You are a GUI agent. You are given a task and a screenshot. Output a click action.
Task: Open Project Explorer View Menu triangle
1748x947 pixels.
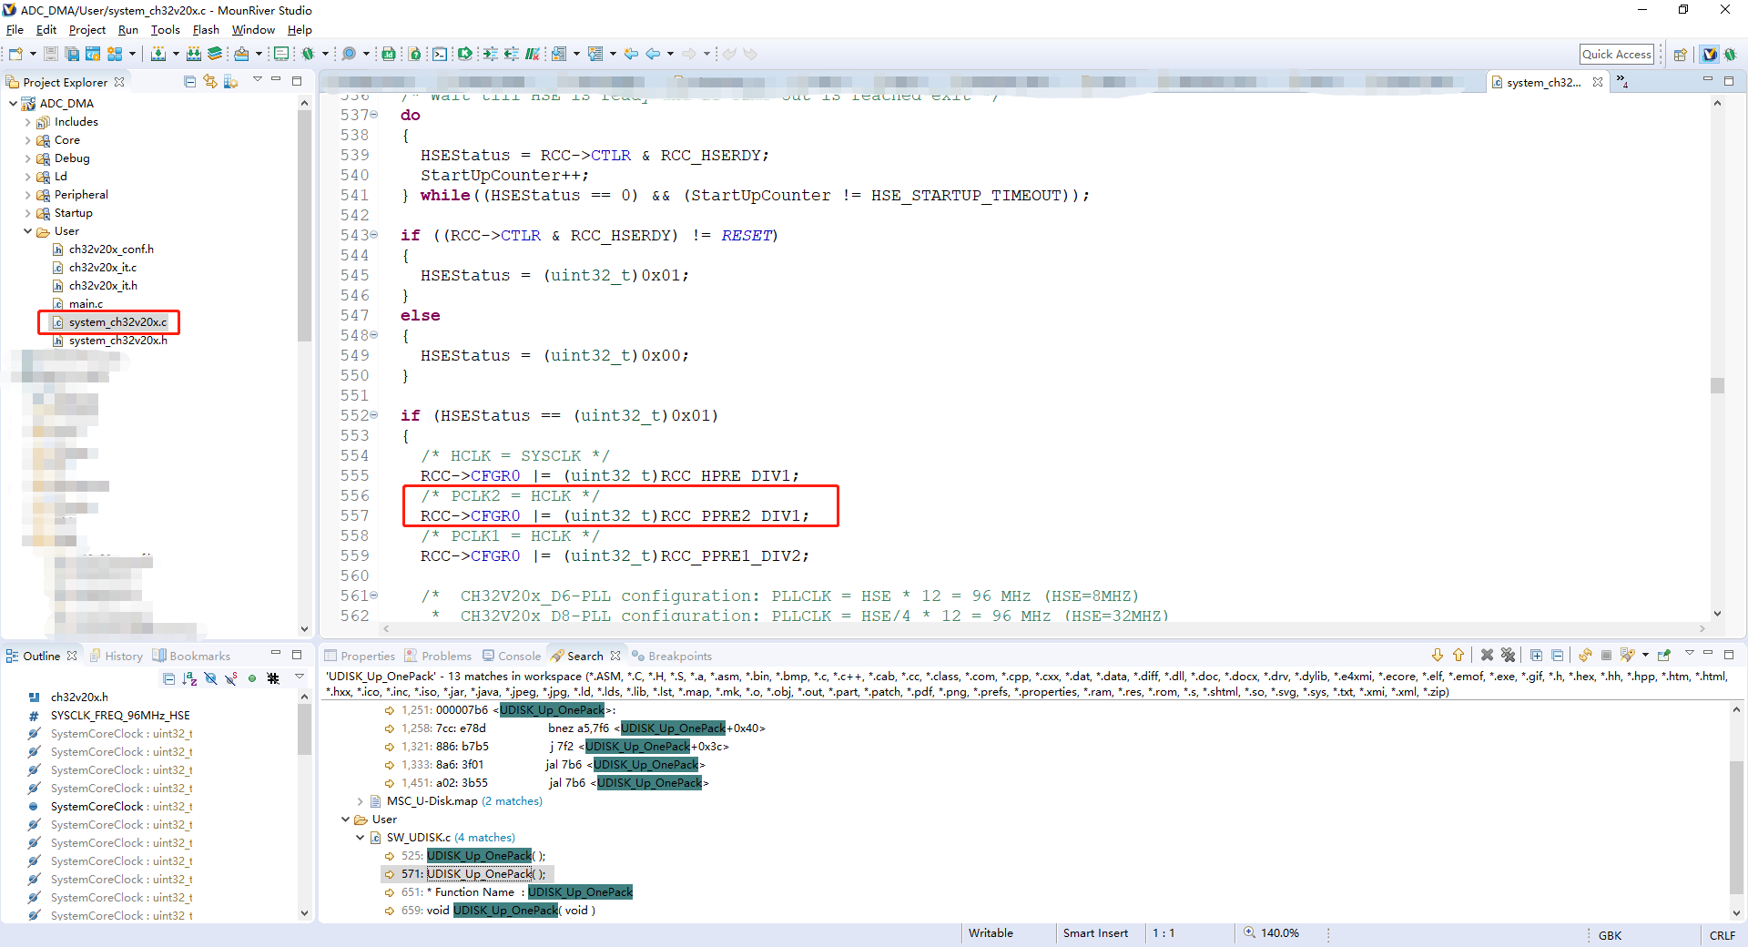pyautogui.click(x=258, y=80)
